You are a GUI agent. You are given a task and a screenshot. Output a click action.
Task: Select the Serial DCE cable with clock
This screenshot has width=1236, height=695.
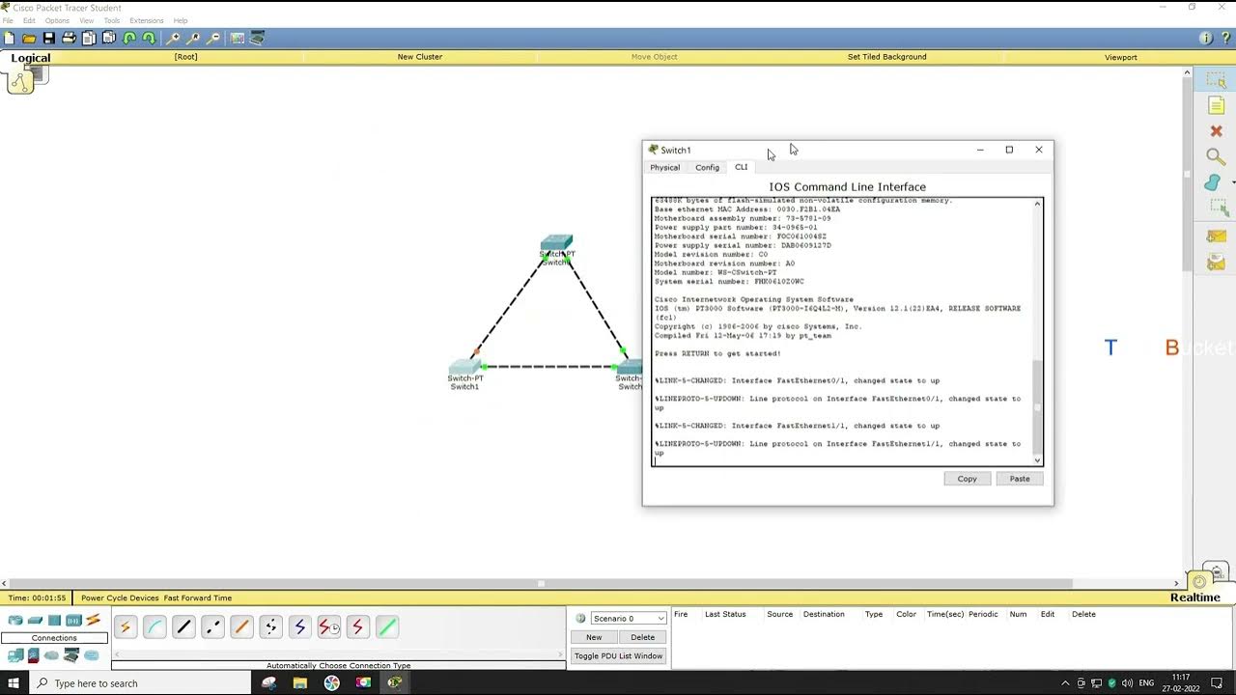tap(328, 627)
